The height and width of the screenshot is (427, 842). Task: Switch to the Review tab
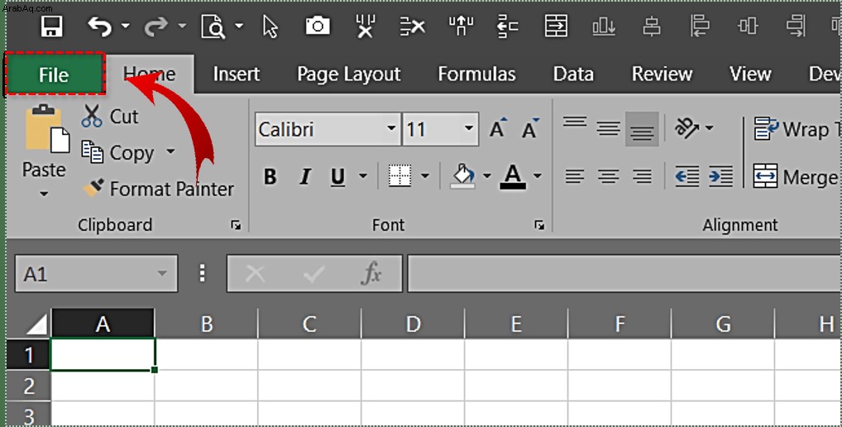(x=663, y=74)
